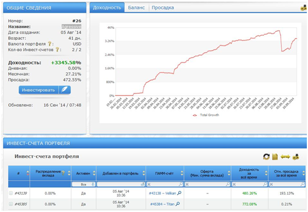Click the 480.26% return cell
This screenshot has width=308, height=212.
(250, 193)
